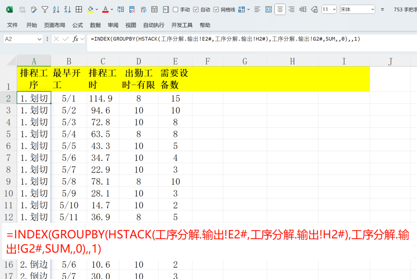This screenshot has width=417, height=279.
Task: Select cell with value 10.6
Action: (x=103, y=264)
